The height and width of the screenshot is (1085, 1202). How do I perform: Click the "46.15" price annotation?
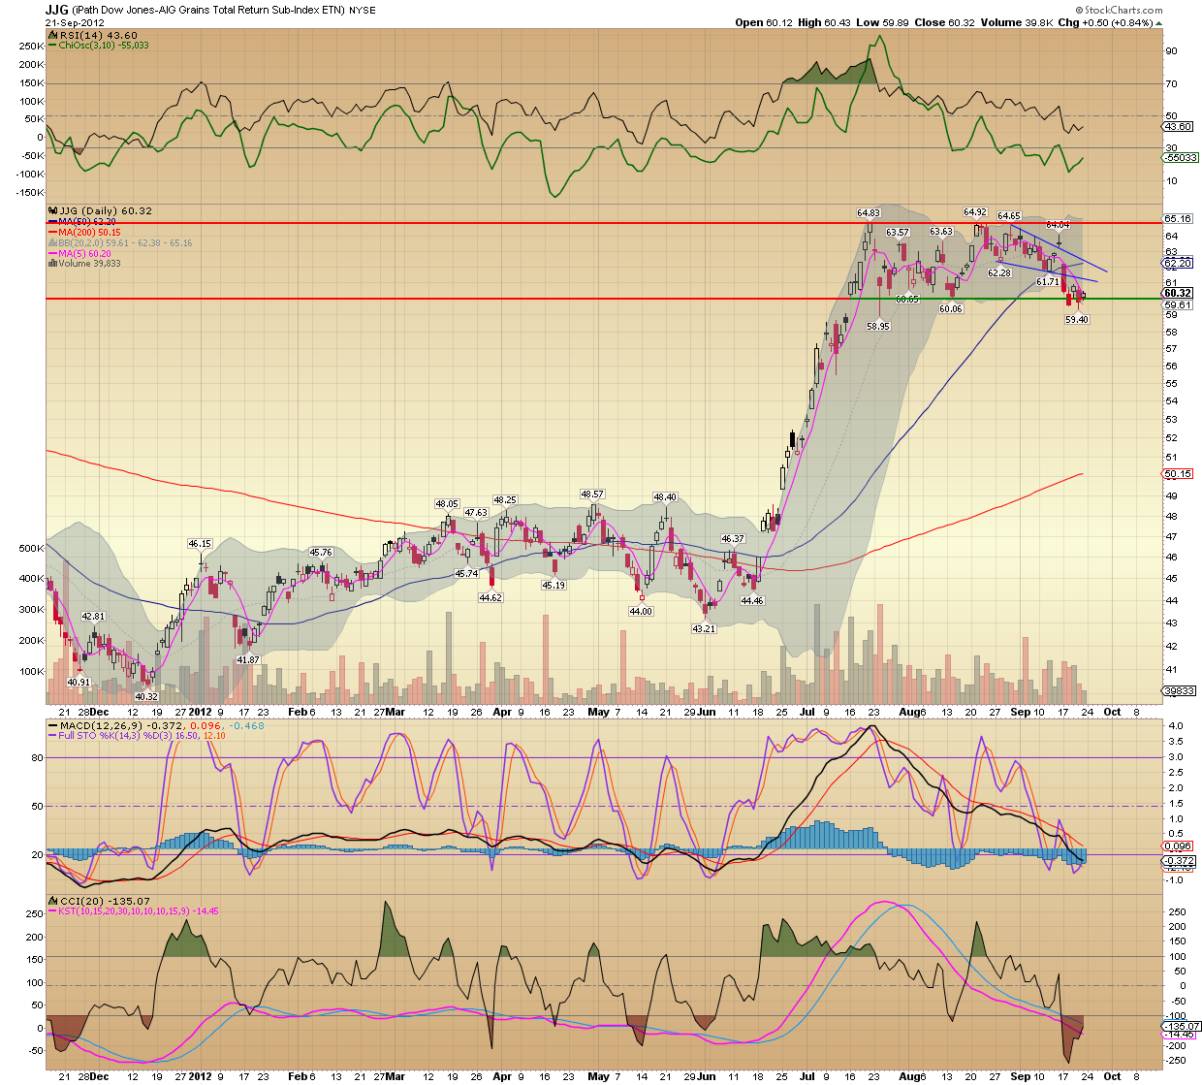(x=200, y=544)
